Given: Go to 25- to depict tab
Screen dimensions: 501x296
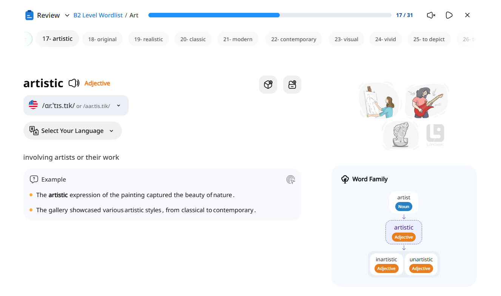Looking at the screenshot, I should (x=429, y=39).
